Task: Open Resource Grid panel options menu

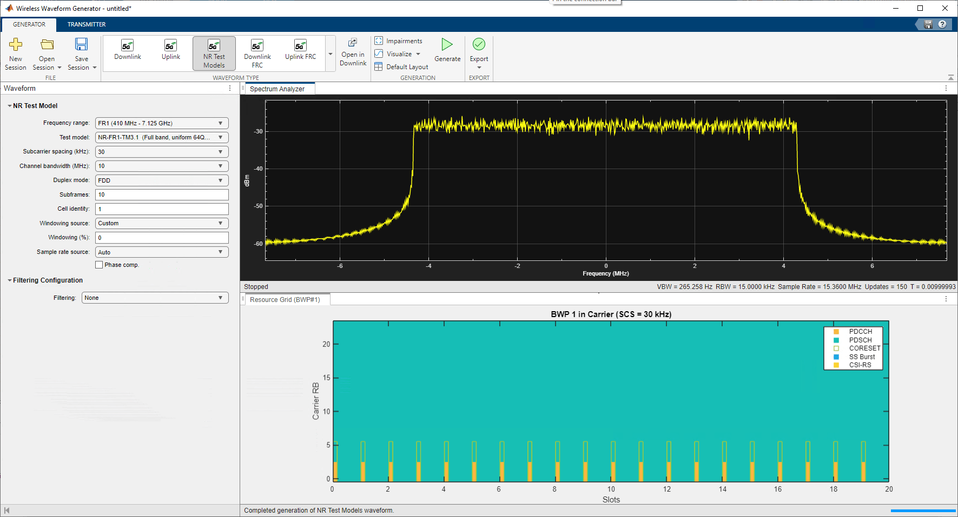Action: pos(946,299)
